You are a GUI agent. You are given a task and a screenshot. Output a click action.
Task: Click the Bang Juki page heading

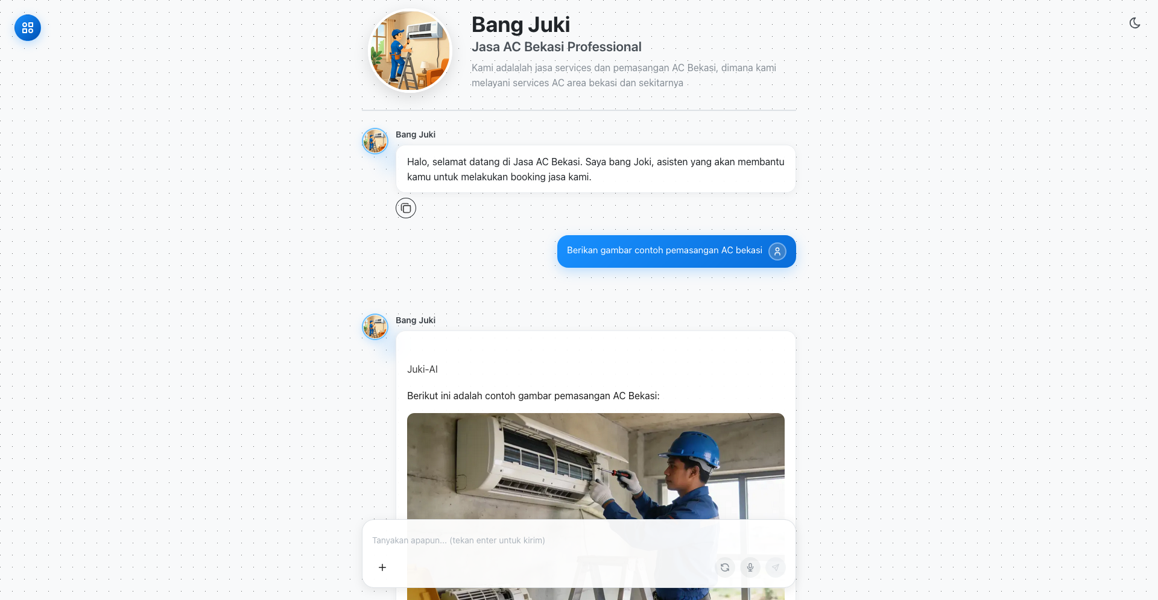[520, 25]
